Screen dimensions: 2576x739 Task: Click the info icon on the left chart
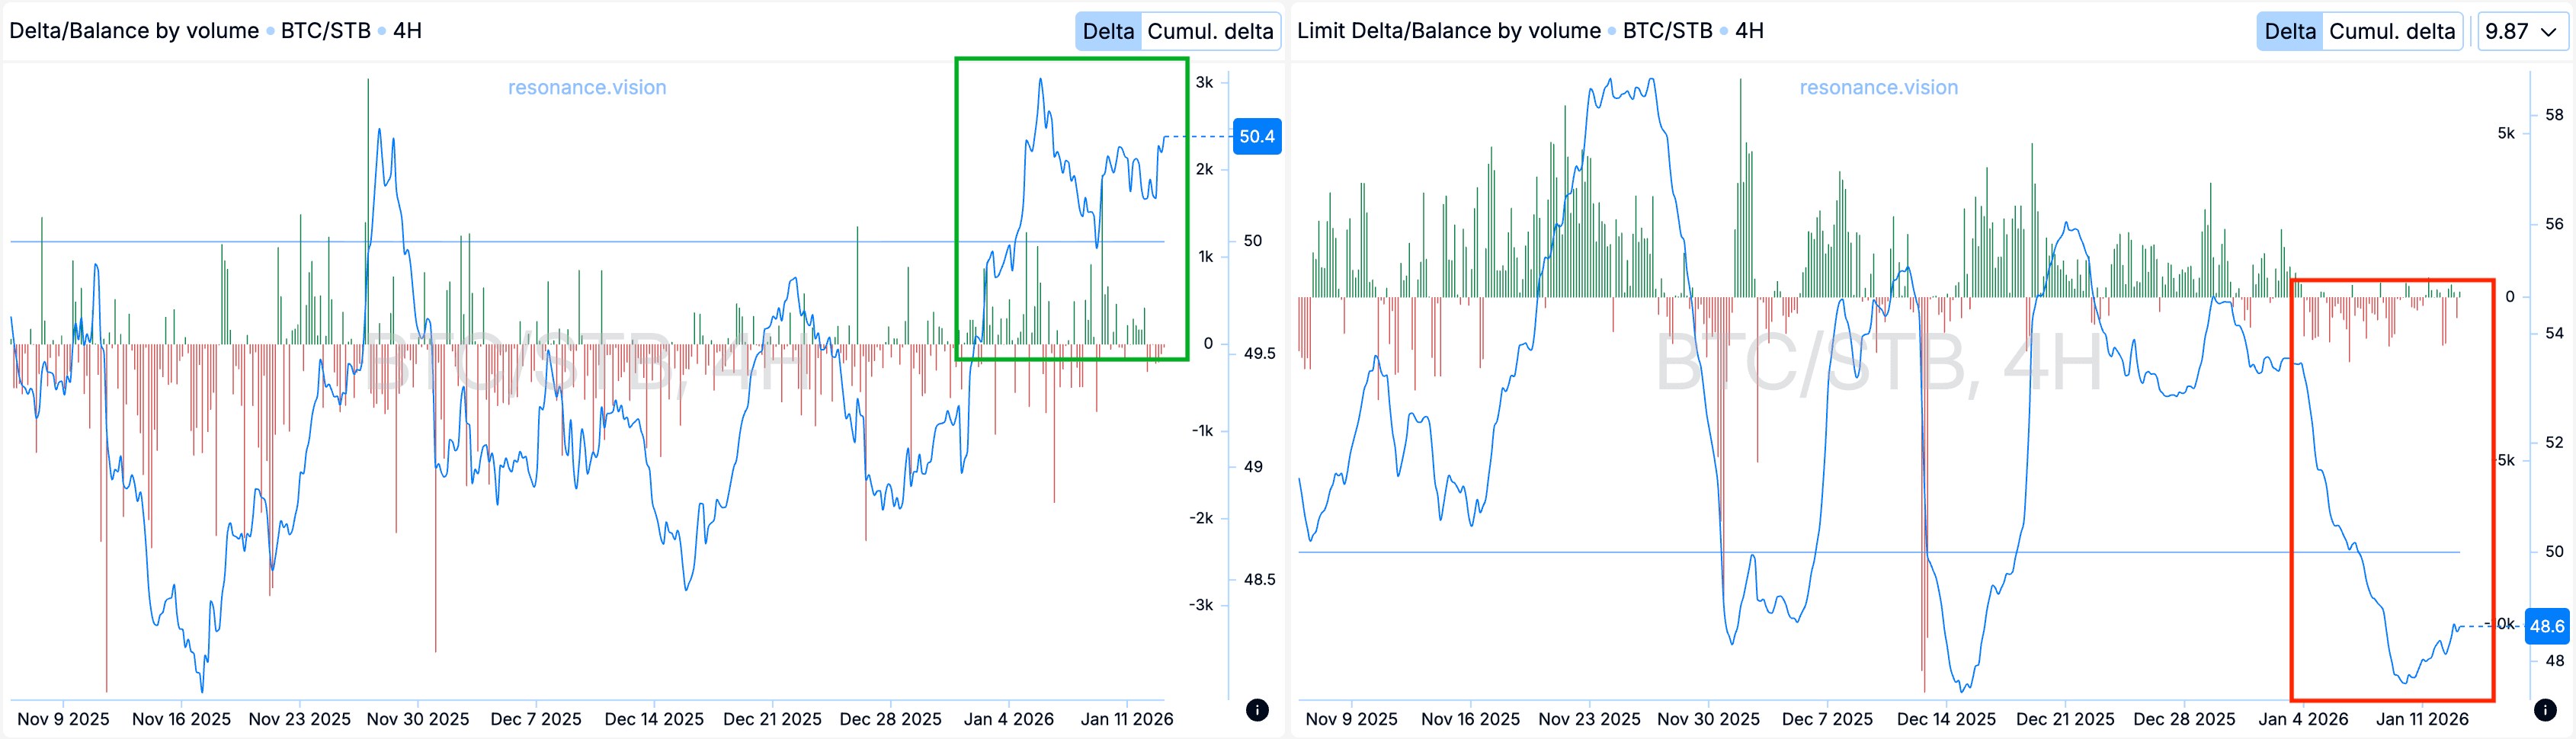click(1257, 710)
